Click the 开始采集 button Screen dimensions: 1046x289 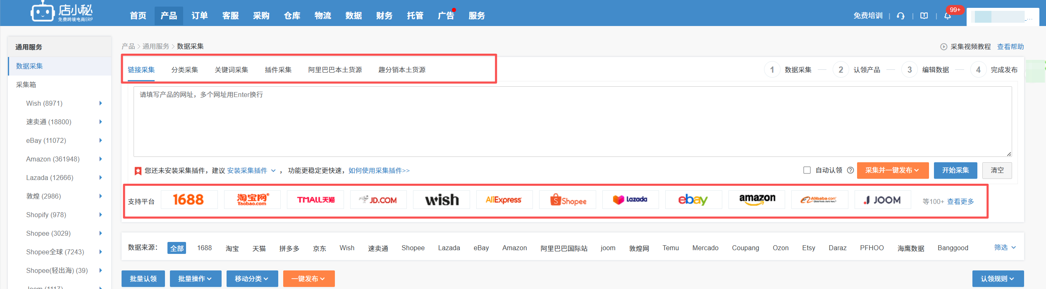(x=955, y=171)
